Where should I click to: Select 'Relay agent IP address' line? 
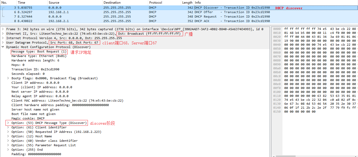click(40, 96)
